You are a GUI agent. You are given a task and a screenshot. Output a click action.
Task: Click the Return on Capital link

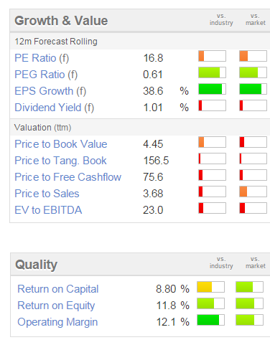58,289
